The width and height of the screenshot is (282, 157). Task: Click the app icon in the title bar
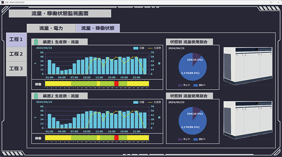point(3,2)
